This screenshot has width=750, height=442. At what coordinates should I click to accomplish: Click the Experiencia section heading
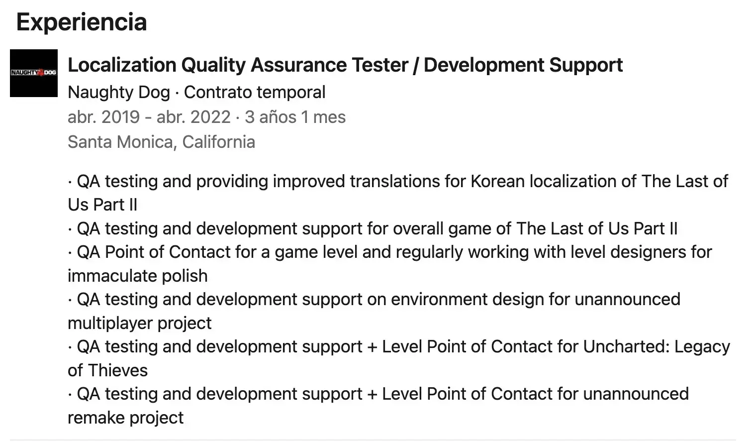pyautogui.click(x=82, y=22)
